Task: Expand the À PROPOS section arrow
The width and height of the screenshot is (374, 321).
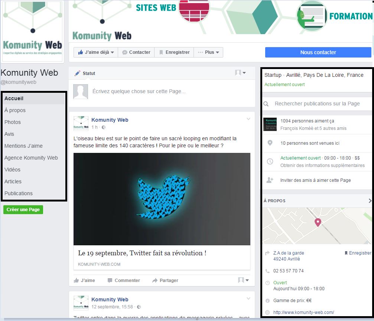Action: click(x=370, y=201)
